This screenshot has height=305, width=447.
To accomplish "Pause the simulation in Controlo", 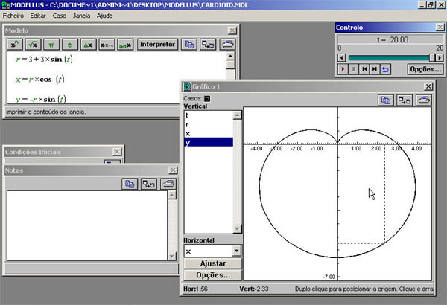I will tap(353, 69).
